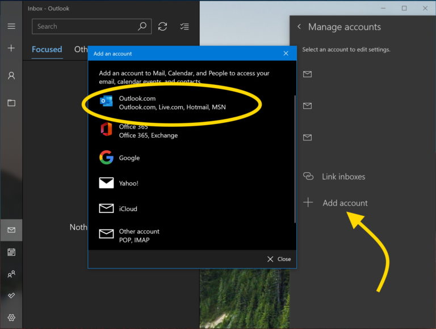This screenshot has height=329, width=436.
Task: Click the search magnifier icon
Action: [142, 27]
